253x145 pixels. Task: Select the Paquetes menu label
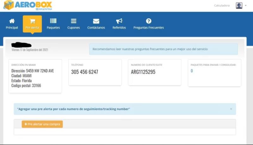coord(53,28)
